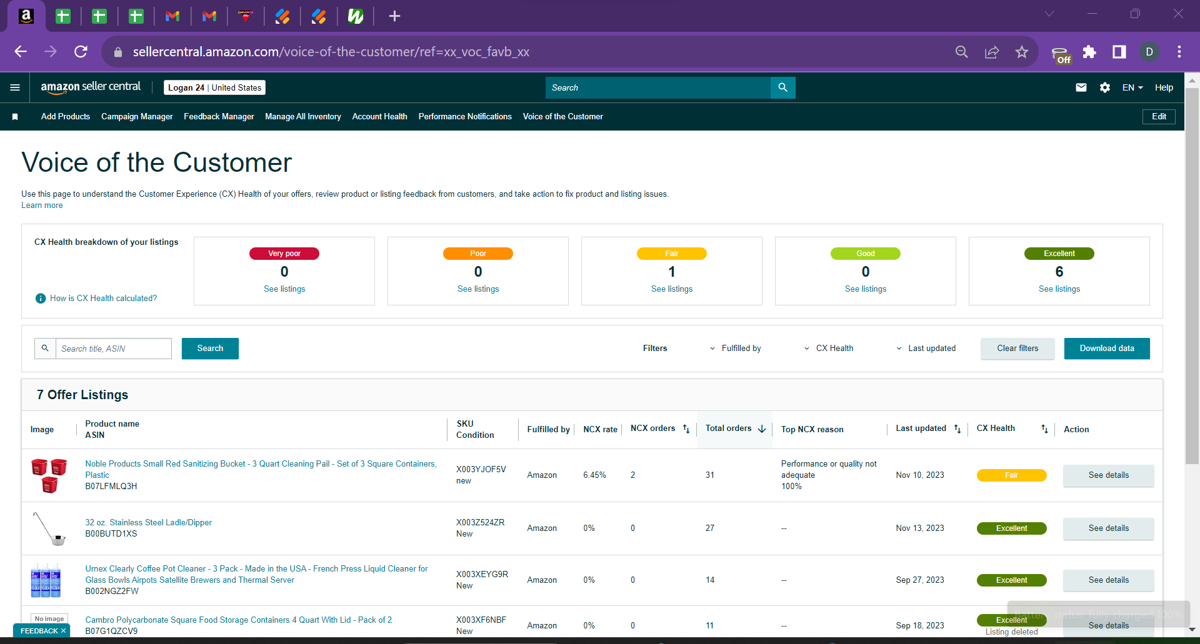This screenshot has height=644, width=1200.
Task: Click Help in the top header
Action: [x=1164, y=87]
